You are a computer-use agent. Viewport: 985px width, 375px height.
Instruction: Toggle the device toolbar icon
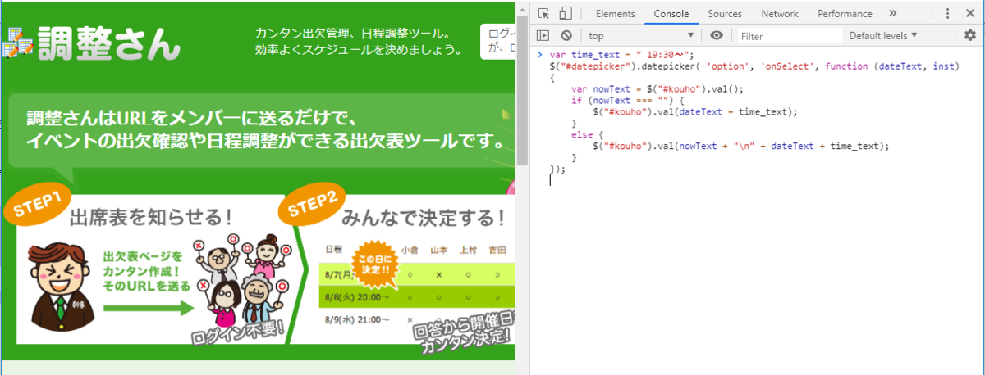point(565,13)
